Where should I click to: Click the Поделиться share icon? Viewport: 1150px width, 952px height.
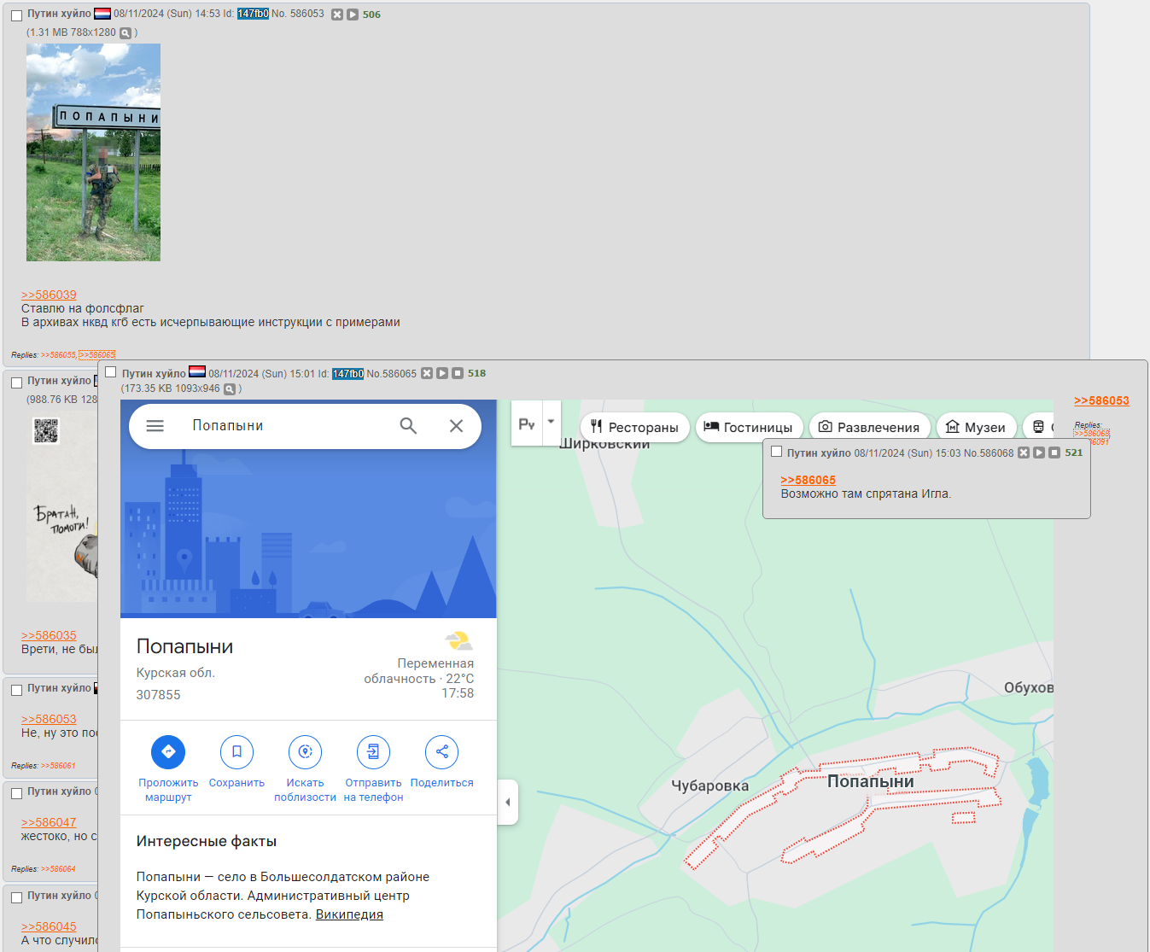(441, 752)
